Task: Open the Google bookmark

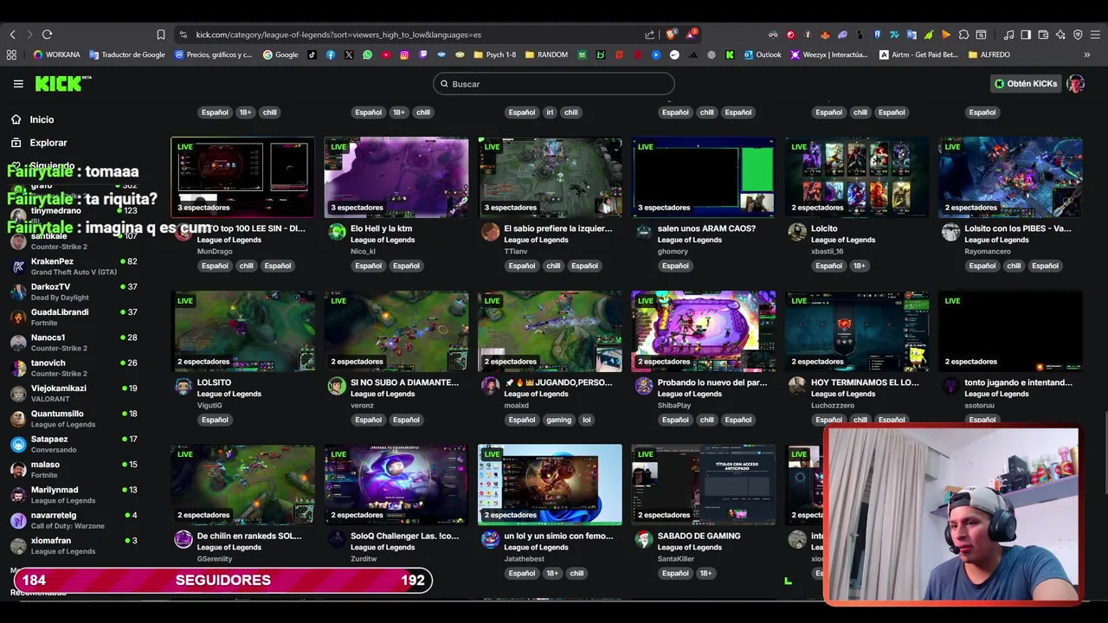Action: 280,55
